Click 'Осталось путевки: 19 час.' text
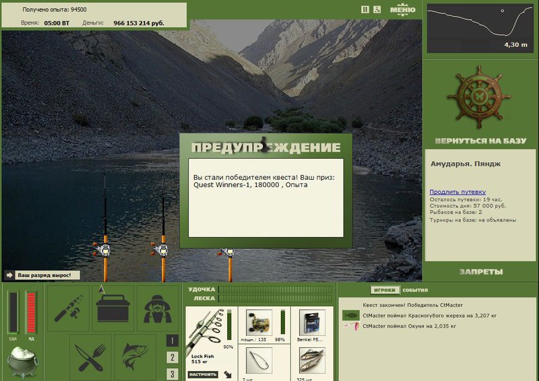Screen dimensions: 539x381 [x=466, y=199]
